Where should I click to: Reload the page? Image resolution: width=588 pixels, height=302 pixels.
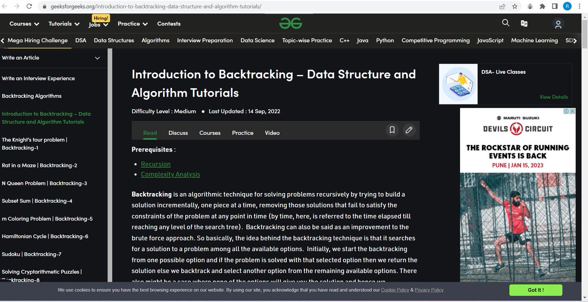click(30, 7)
